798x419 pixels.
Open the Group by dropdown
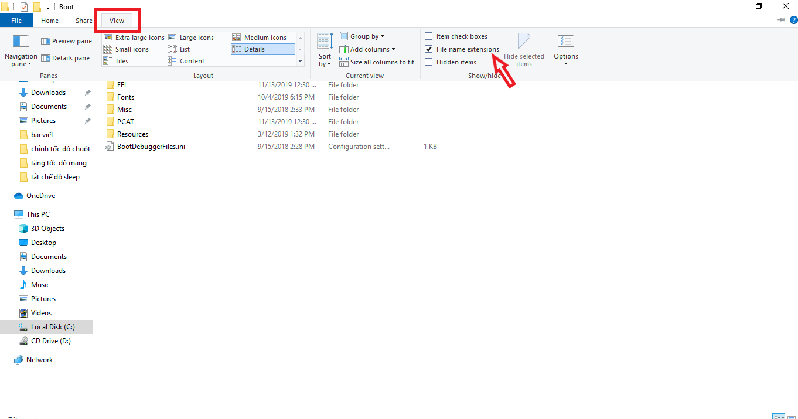(x=362, y=36)
